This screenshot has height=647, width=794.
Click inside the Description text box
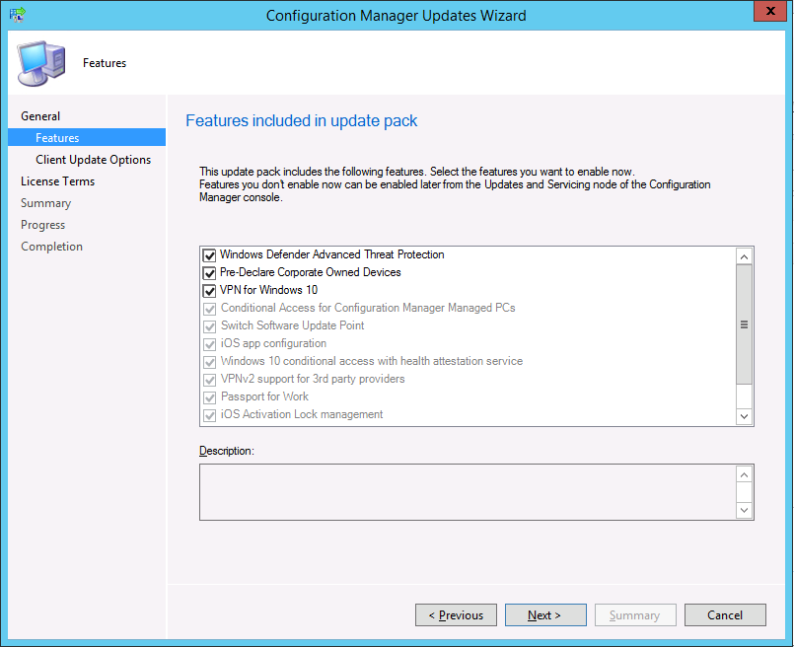[468, 492]
